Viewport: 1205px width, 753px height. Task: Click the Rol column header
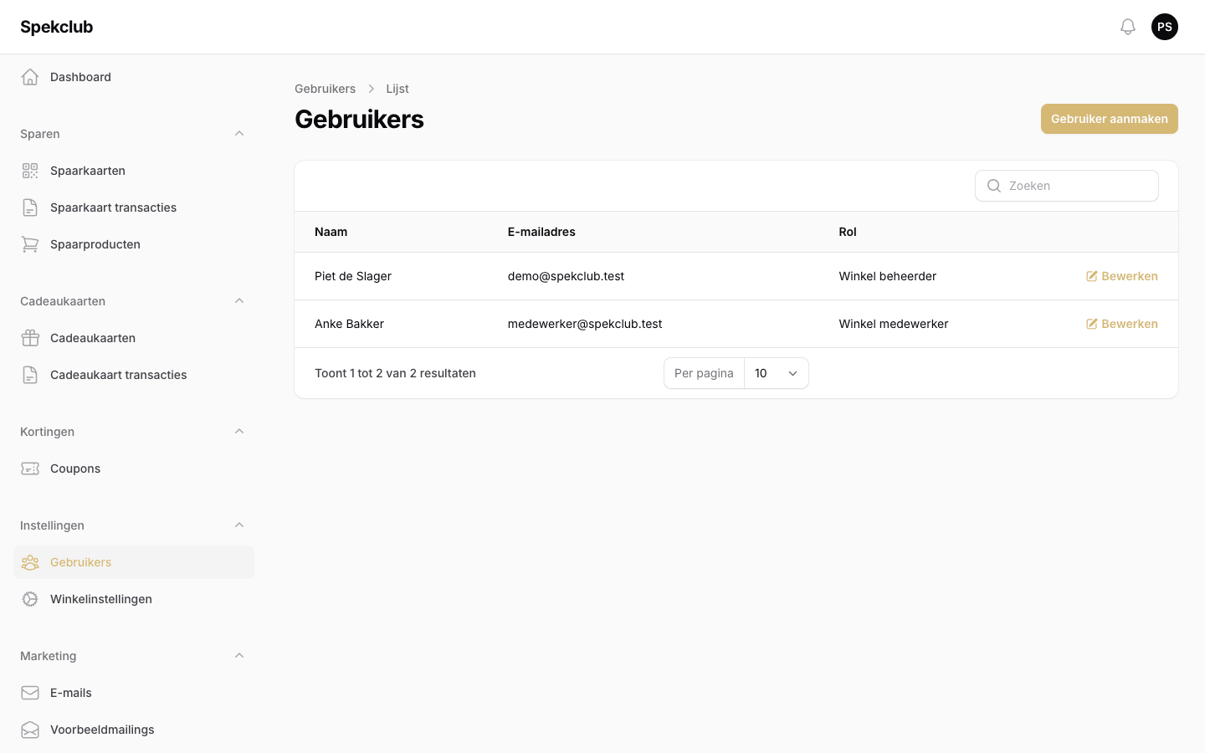[848, 232]
